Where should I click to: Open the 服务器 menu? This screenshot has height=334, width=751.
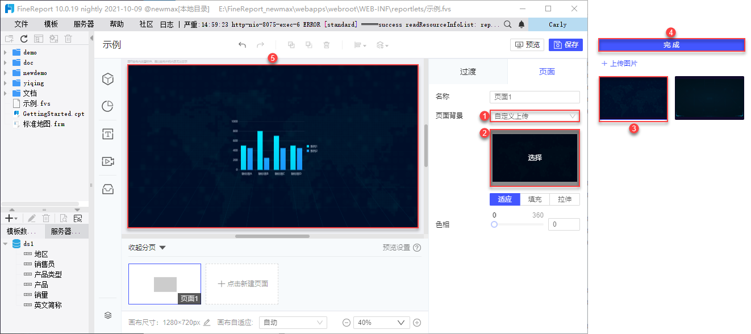84,24
